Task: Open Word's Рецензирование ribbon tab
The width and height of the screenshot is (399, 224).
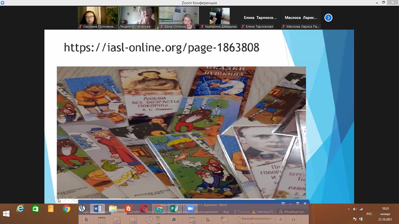Action: [x=206, y=212]
